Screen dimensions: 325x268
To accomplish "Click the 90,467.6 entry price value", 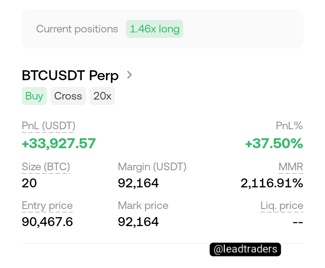I will coord(47,222).
